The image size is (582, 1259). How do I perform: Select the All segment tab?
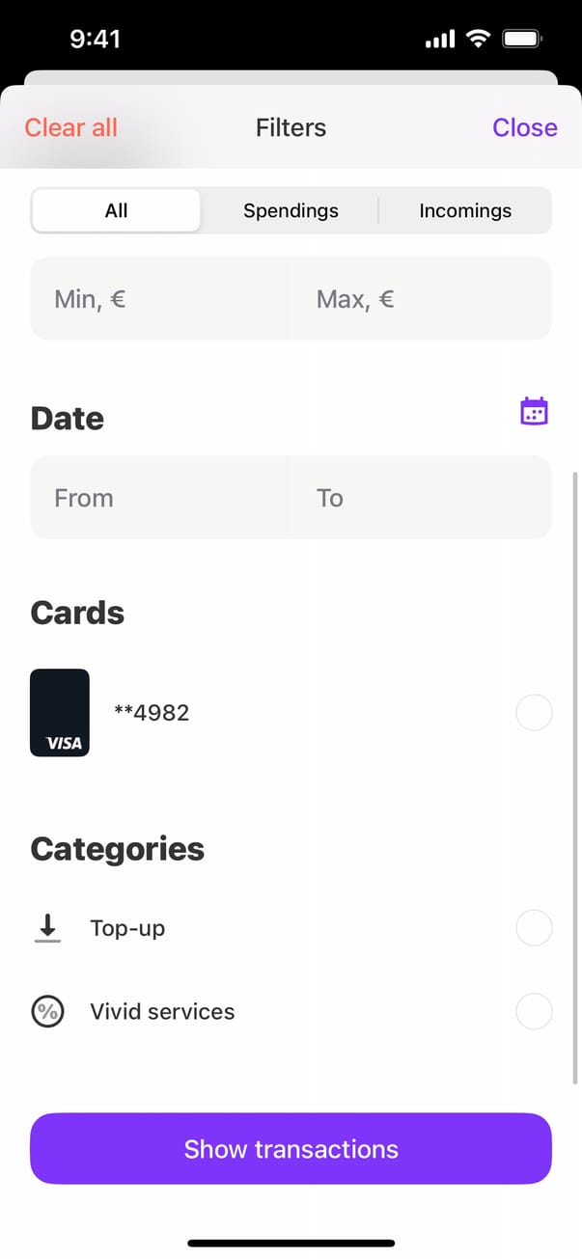(x=117, y=210)
